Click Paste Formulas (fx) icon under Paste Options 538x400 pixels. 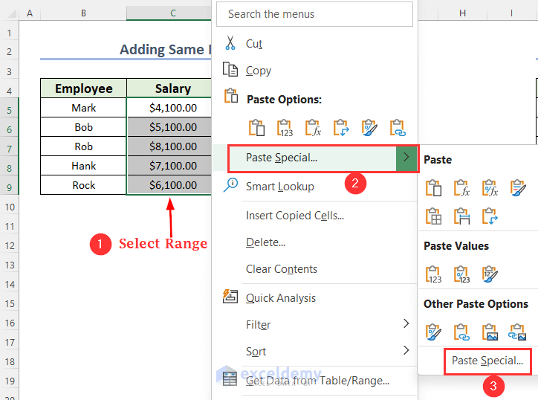pyautogui.click(x=313, y=128)
